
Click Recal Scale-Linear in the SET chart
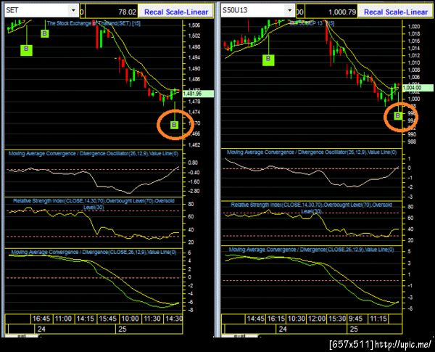176,12
